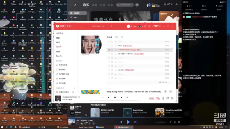Image resolution: width=230 pixels, height=129 pixels.
Task: Open 发现音乐 in NetEase sidebar
Action: pos(60,33)
